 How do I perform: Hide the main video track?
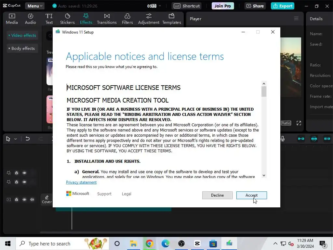[x=24, y=200]
